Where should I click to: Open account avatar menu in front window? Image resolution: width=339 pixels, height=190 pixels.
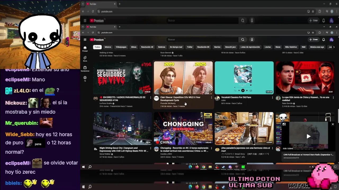click(x=331, y=40)
